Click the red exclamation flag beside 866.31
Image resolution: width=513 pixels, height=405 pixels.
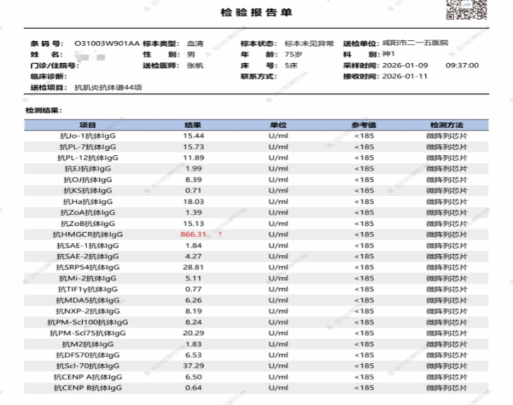click(220, 234)
